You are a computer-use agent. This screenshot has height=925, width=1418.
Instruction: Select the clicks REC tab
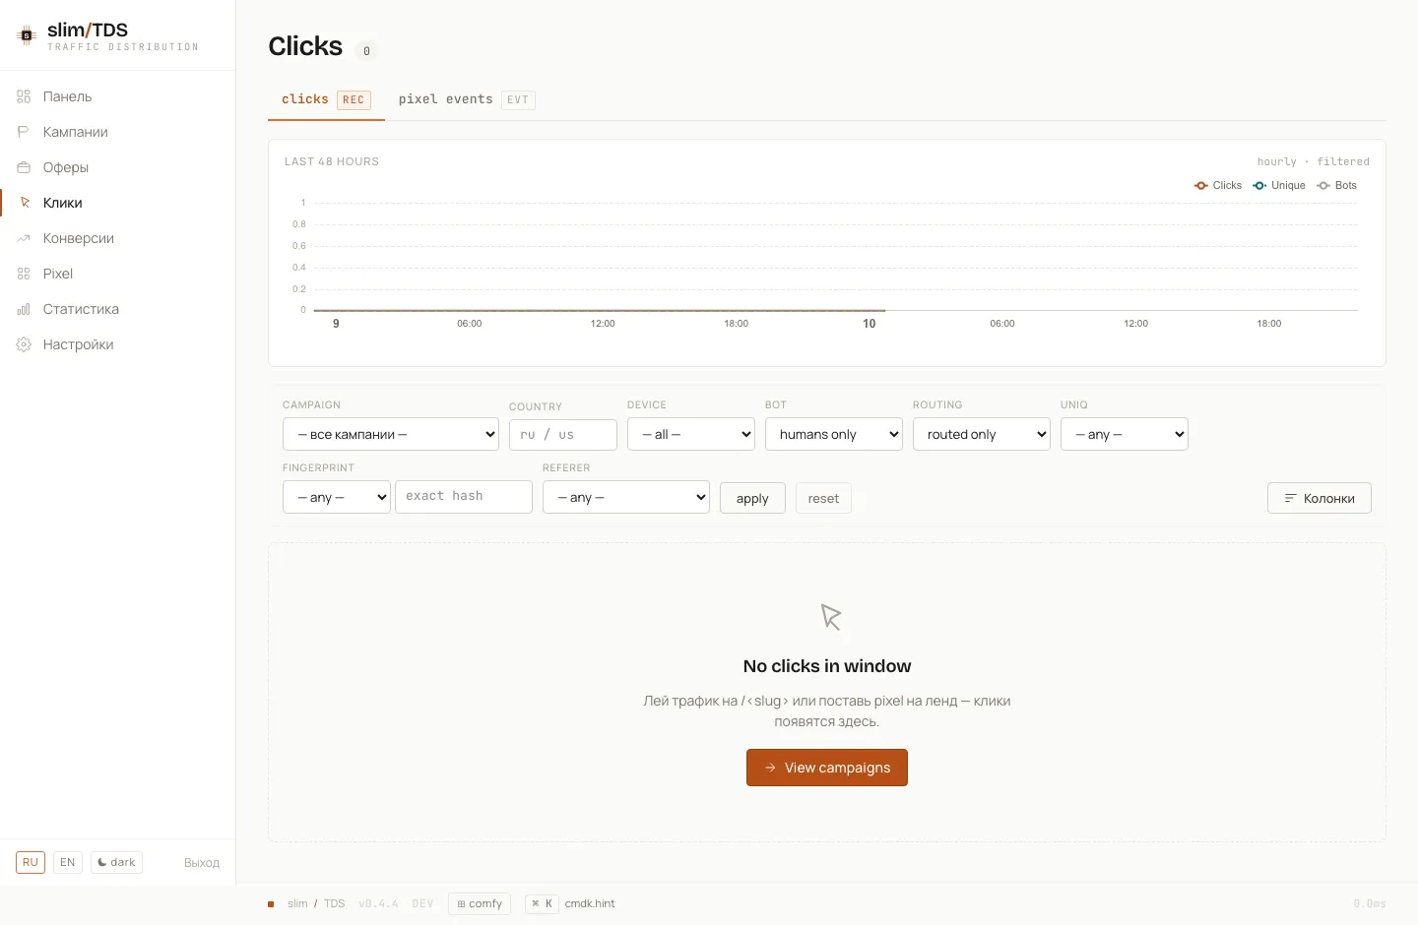click(326, 99)
